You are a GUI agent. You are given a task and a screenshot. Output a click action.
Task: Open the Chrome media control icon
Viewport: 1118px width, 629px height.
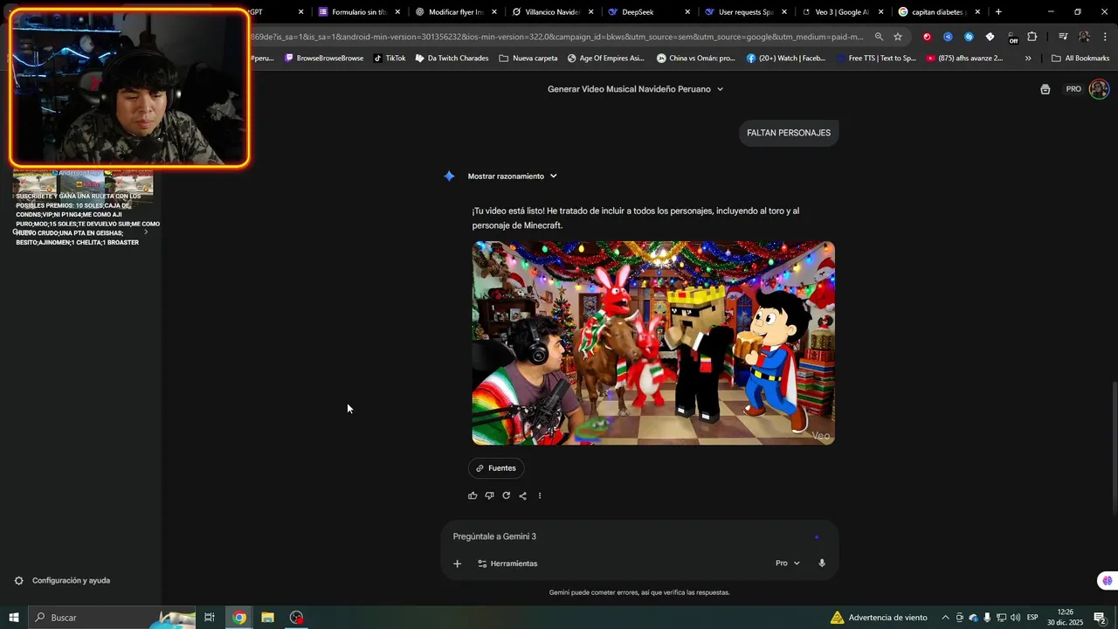(x=1063, y=37)
